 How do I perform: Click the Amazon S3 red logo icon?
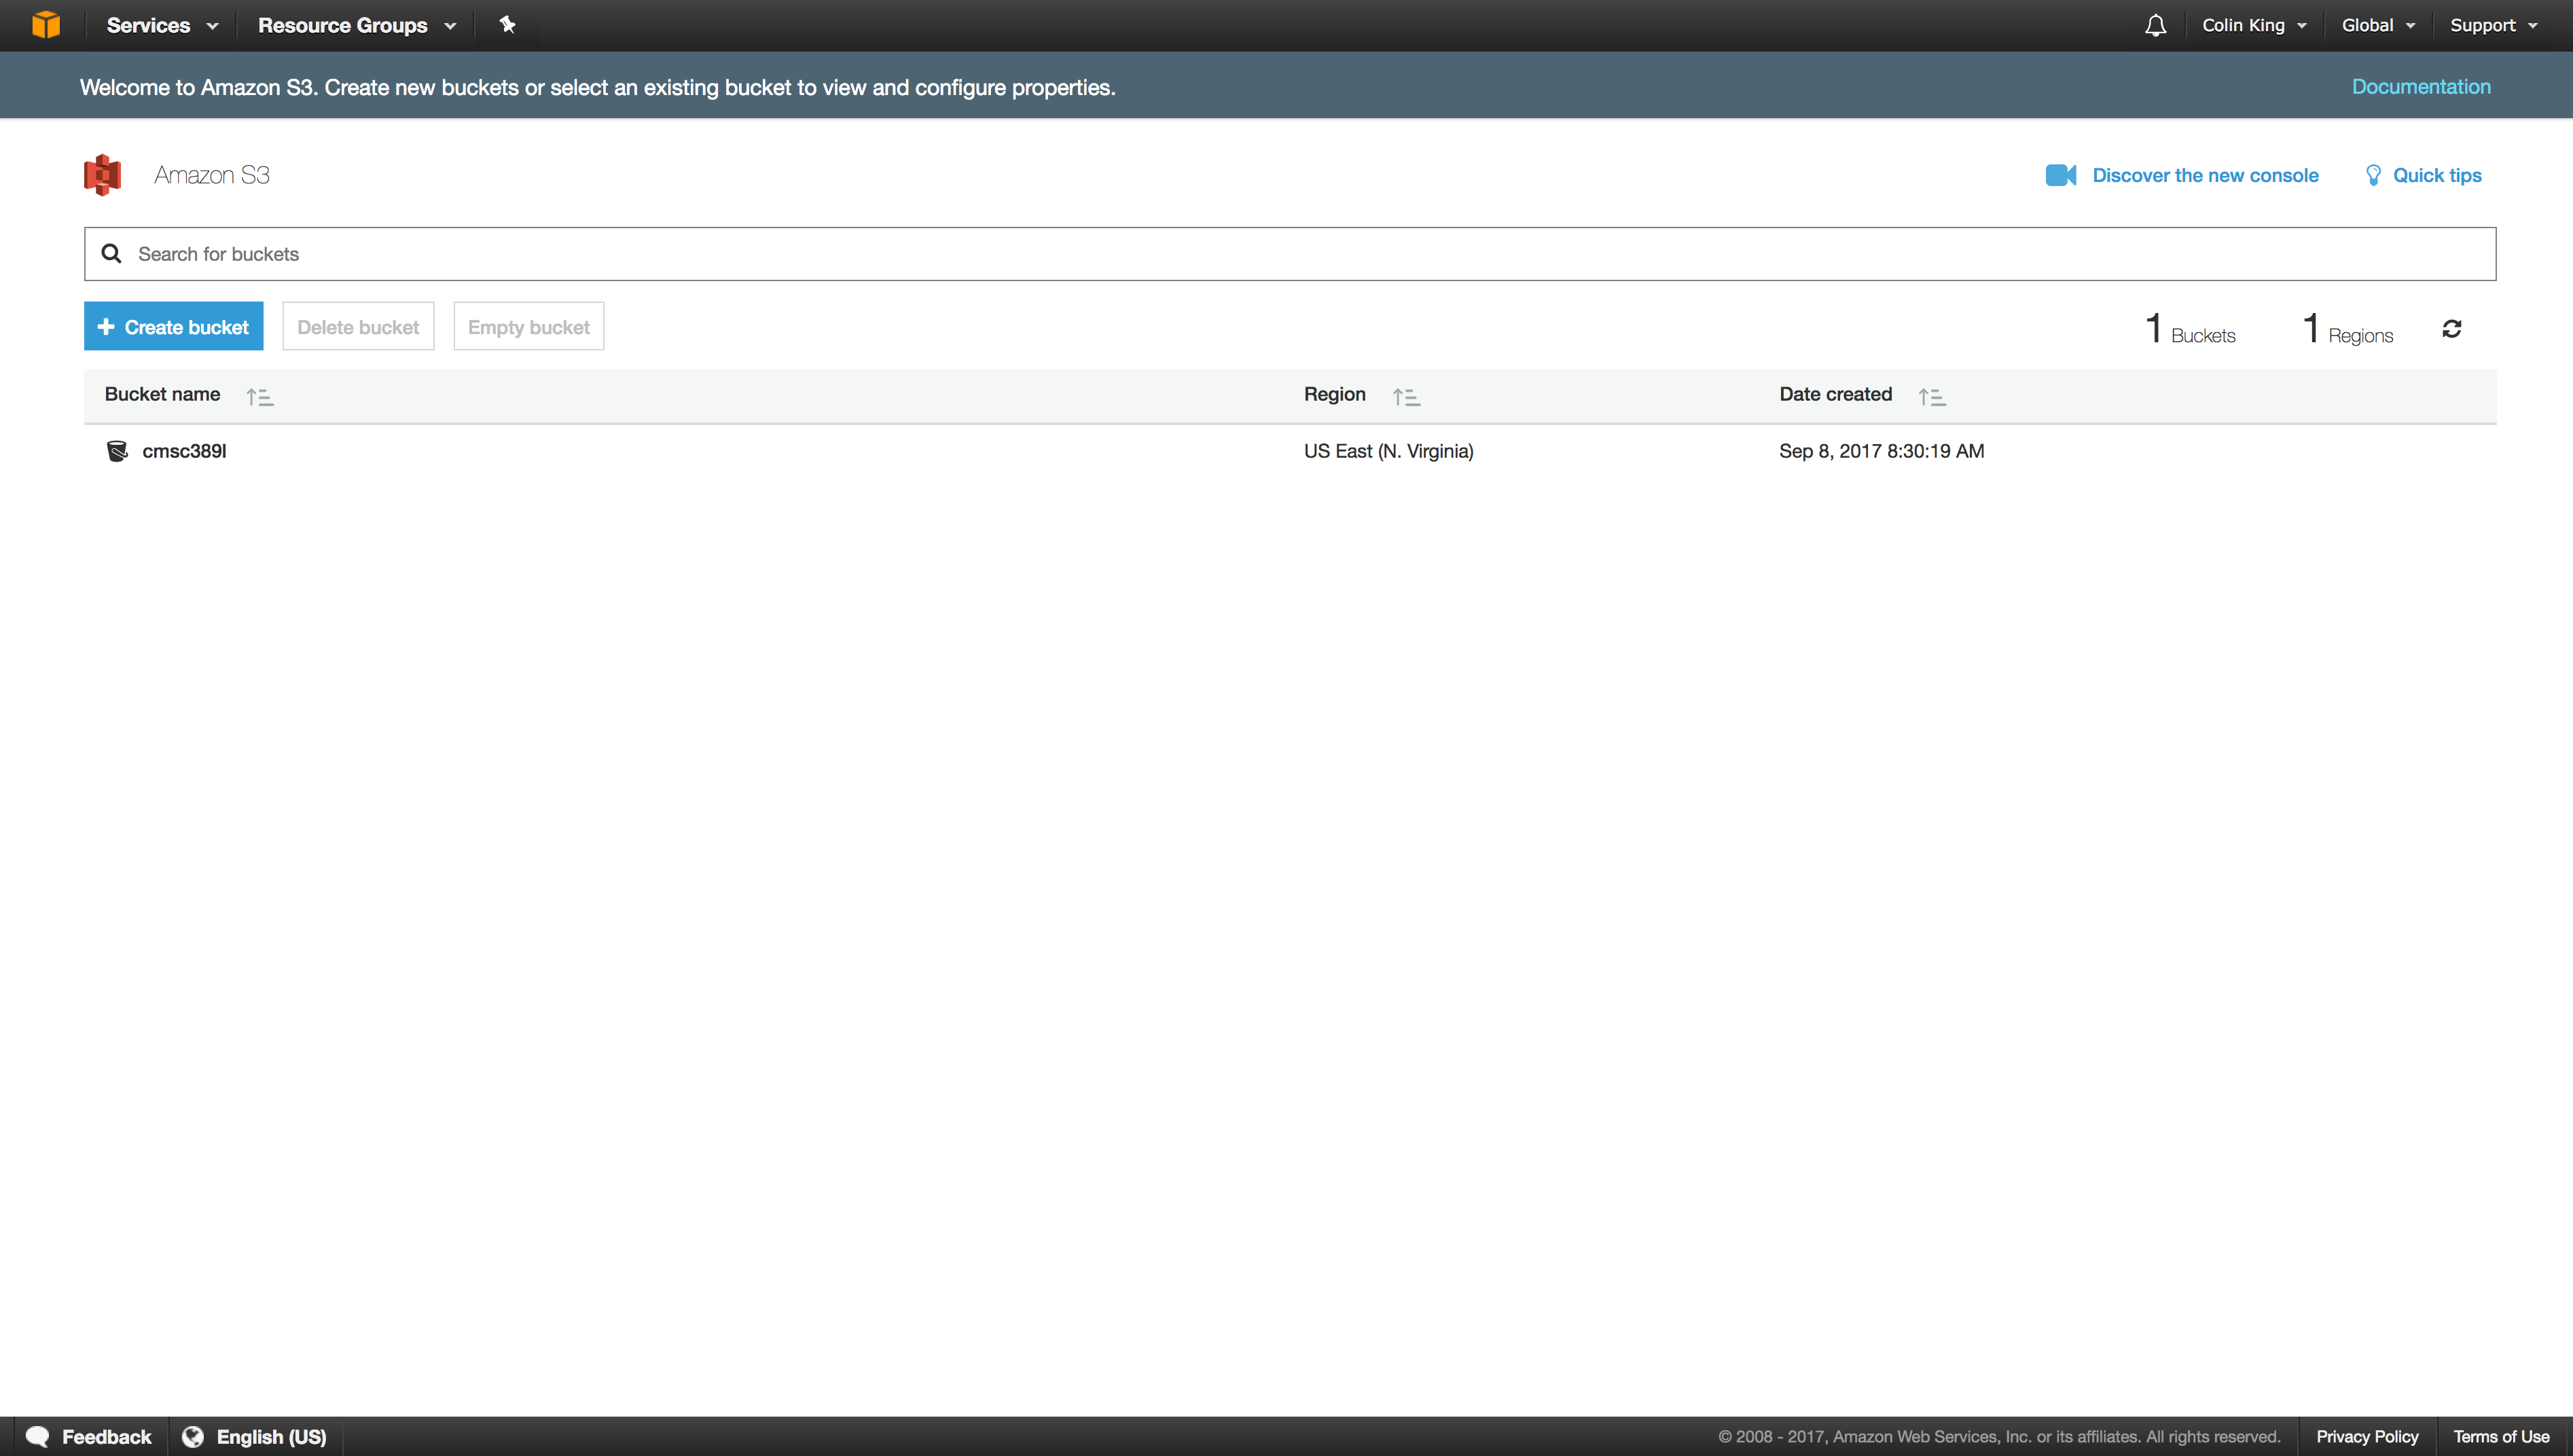(x=102, y=175)
